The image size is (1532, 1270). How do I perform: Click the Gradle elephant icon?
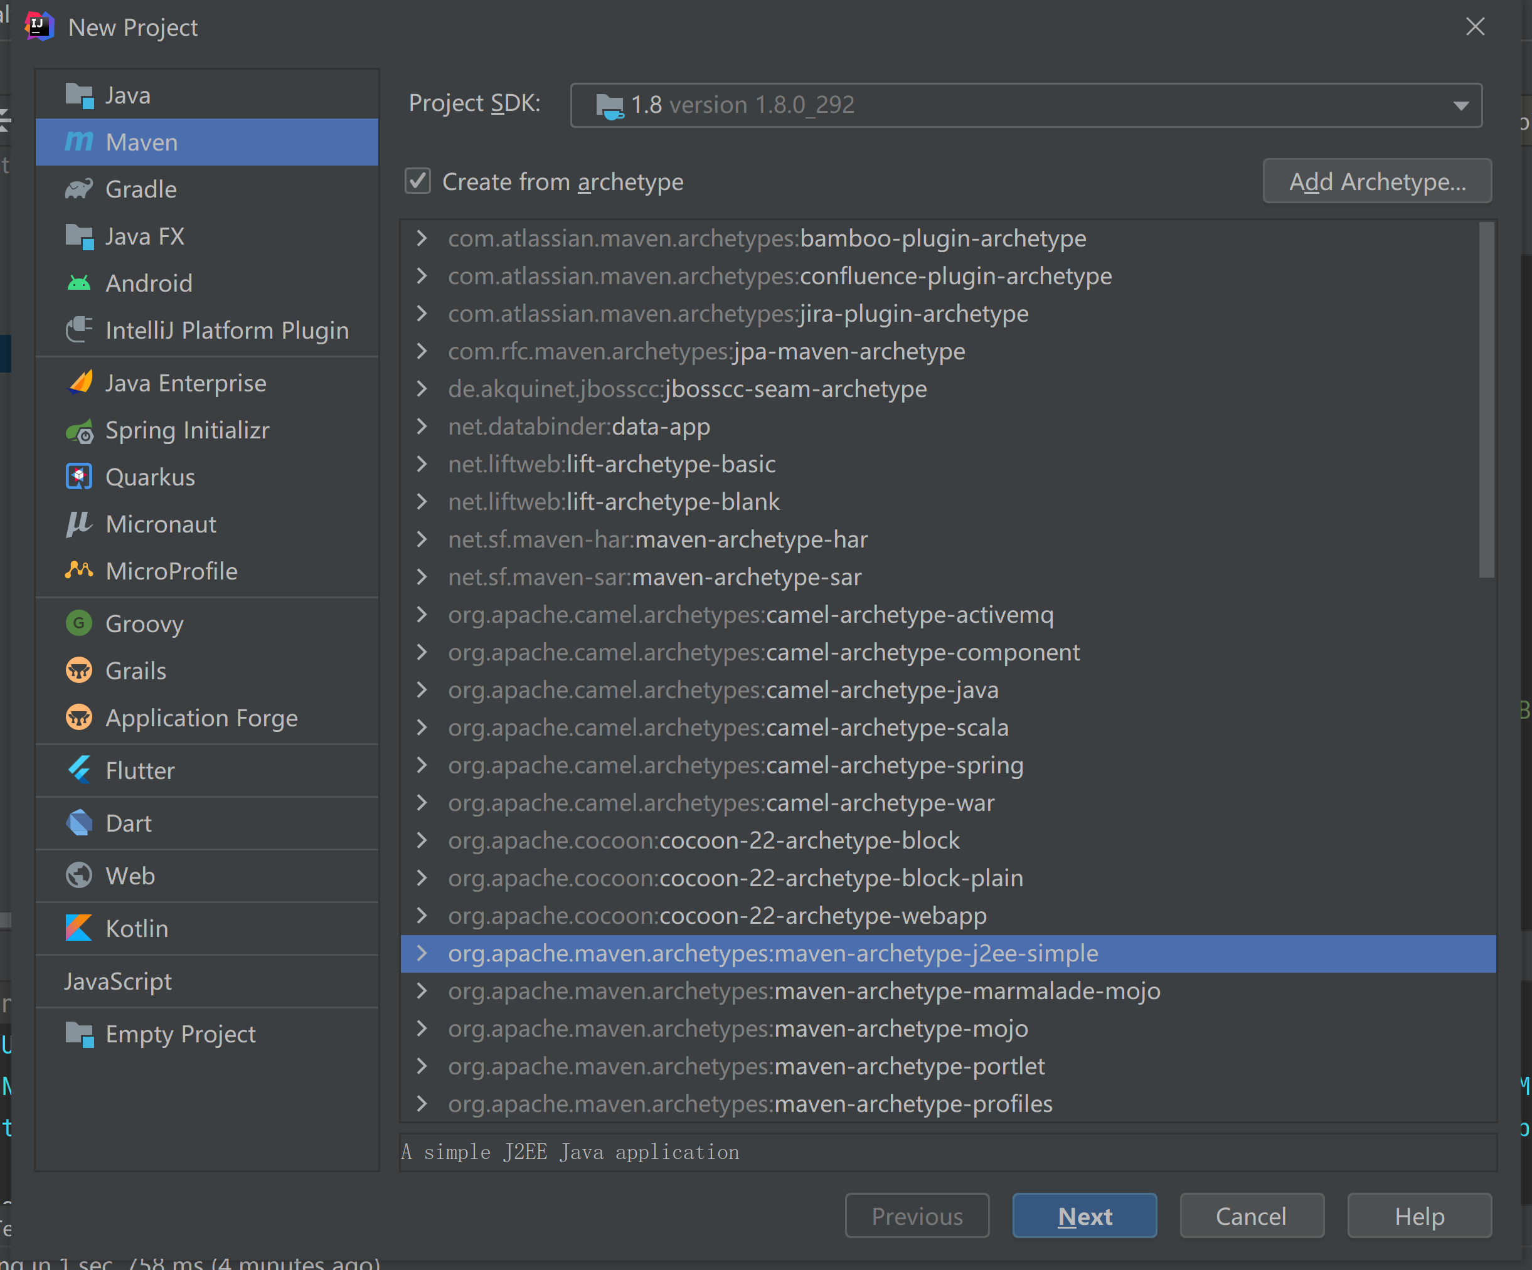(x=79, y=189)
